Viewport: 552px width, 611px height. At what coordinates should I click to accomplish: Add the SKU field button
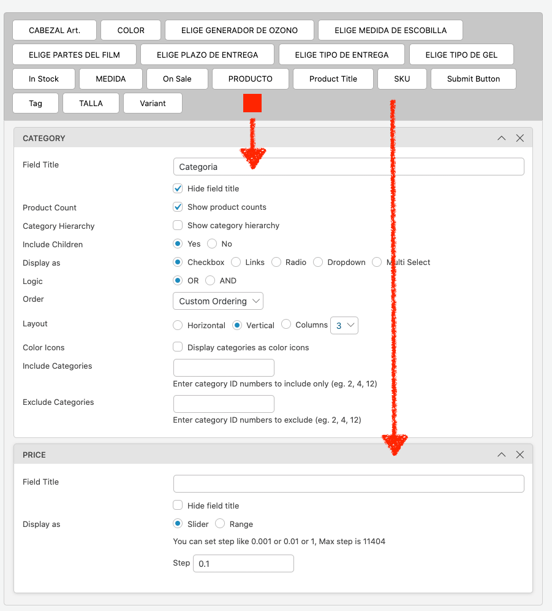point(402,79)
